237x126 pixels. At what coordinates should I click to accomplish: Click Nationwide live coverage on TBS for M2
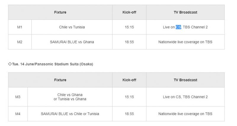coord(185,42)
